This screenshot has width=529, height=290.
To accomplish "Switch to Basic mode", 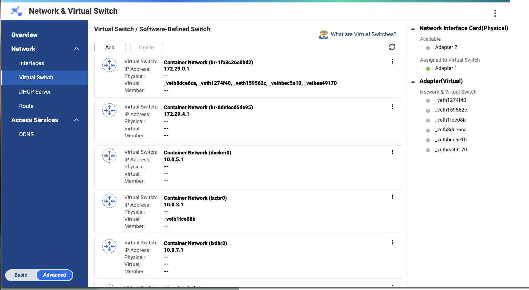I will (21, 275).
